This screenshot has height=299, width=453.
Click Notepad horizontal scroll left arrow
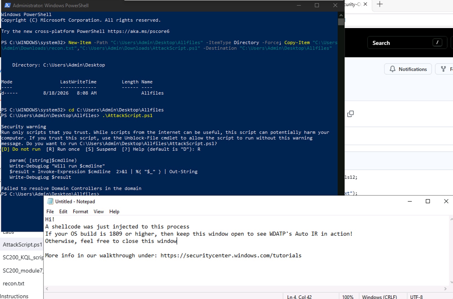[x=47, y=289]
